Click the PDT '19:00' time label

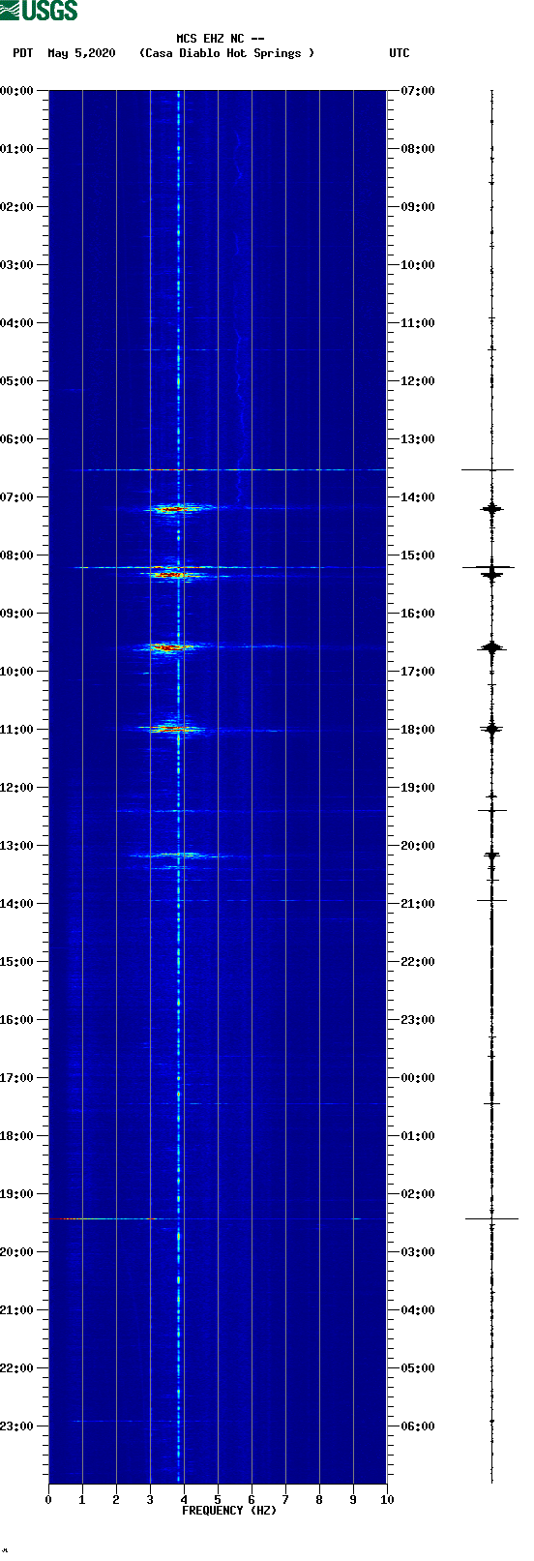click(16, 1194)
